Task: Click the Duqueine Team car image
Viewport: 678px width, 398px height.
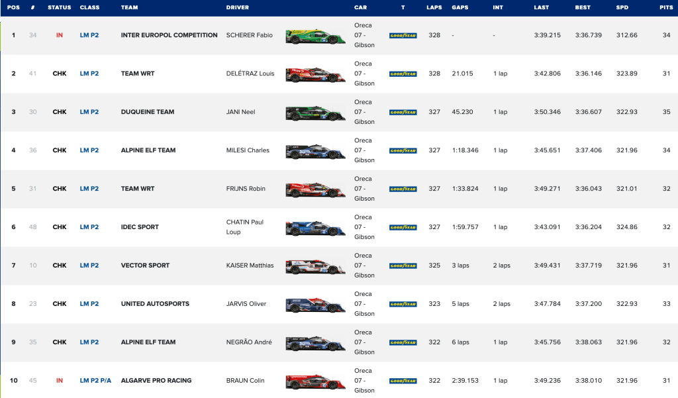Action: [x=316, y=113]
